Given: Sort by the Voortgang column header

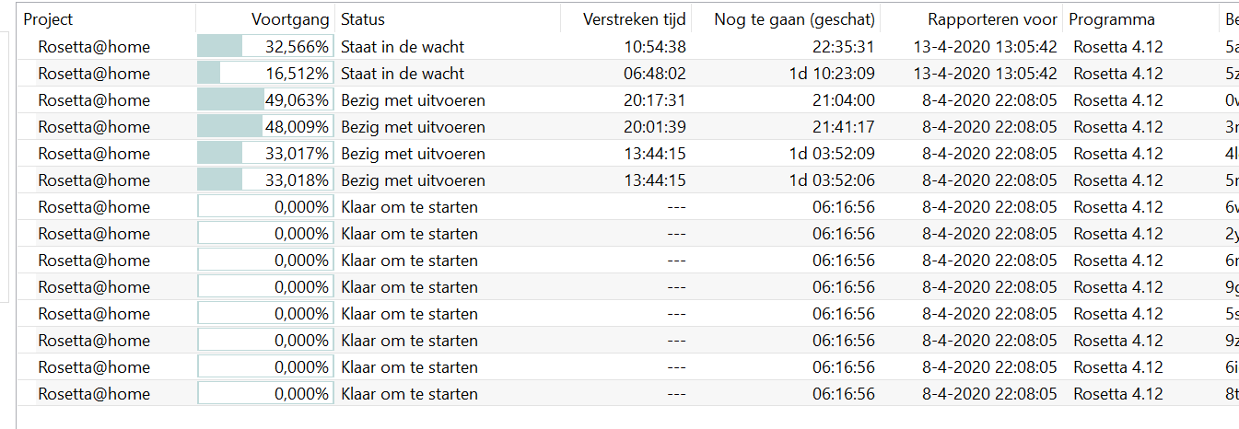Looking at the screenshot, I should (292, 19).
